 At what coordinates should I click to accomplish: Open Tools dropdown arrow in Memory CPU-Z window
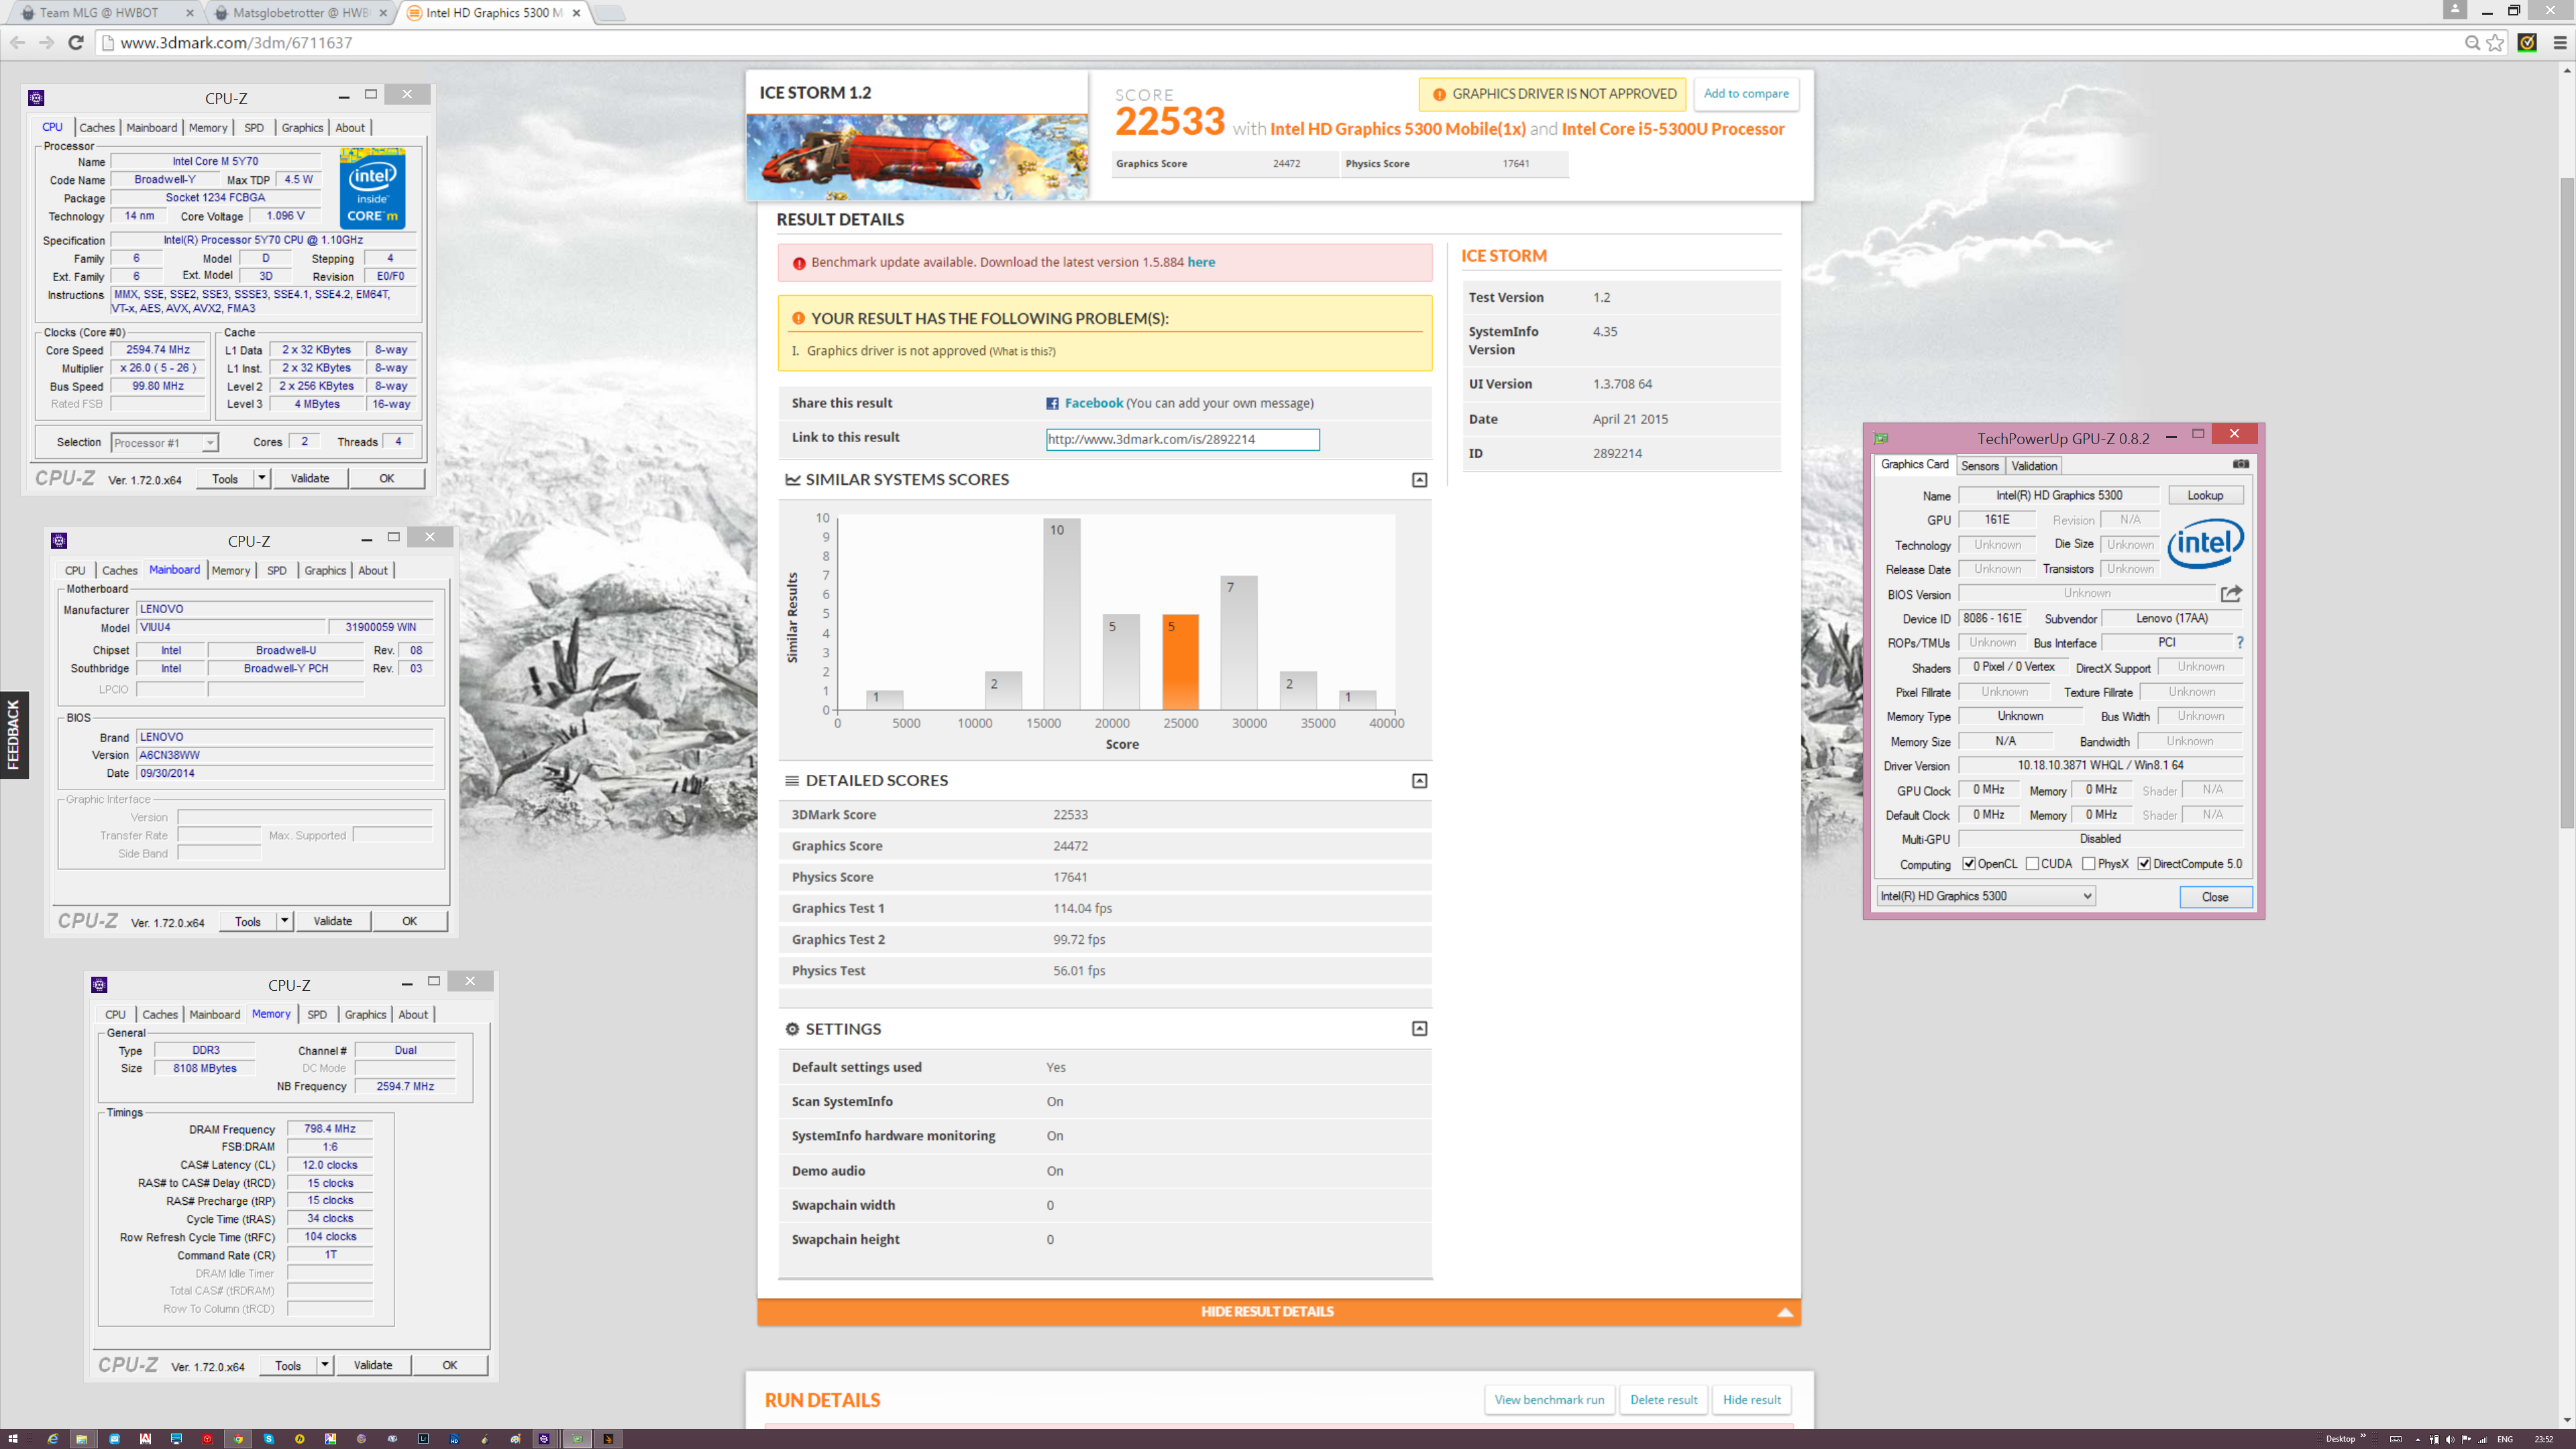tap(325, 1365)
